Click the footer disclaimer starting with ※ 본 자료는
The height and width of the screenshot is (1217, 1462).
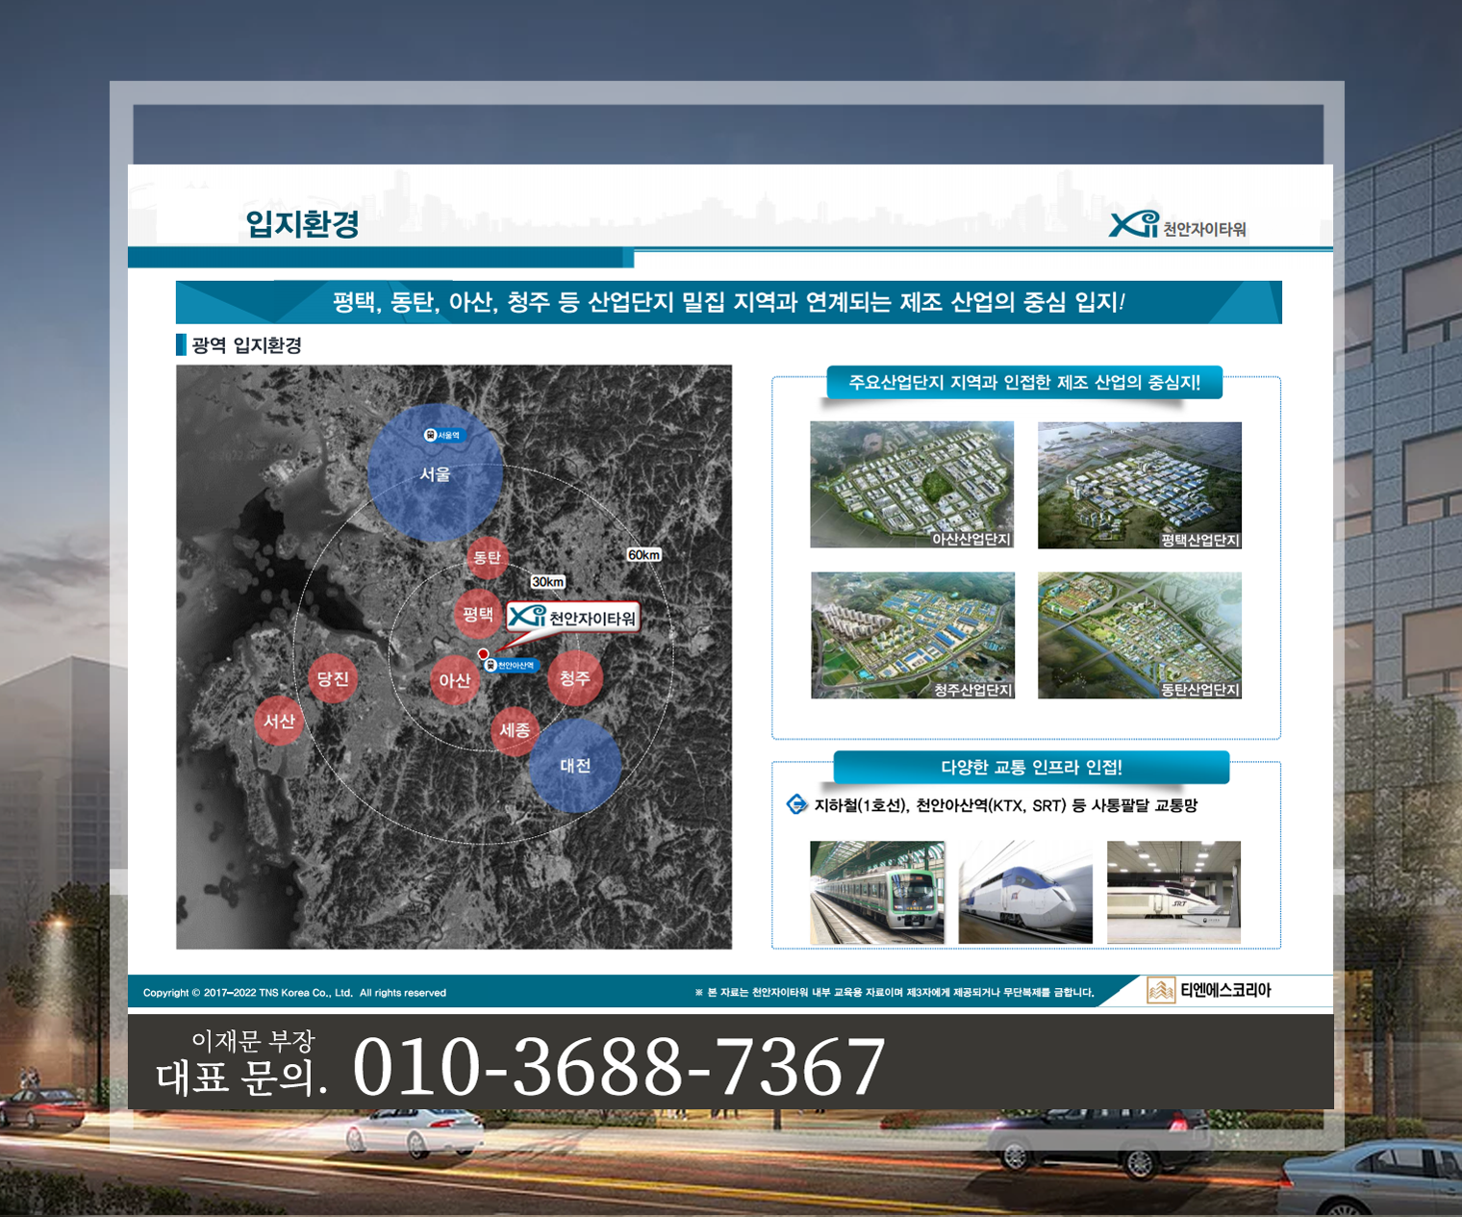click(x=895, y=992)
